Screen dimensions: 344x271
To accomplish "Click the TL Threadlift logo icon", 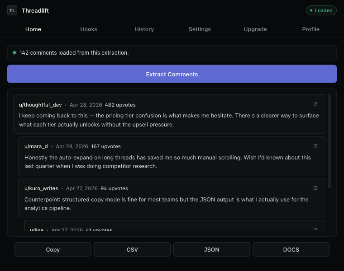I will point(12,10).
